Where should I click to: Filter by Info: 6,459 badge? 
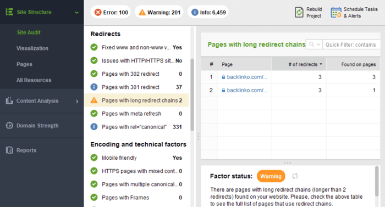point(208,12)
